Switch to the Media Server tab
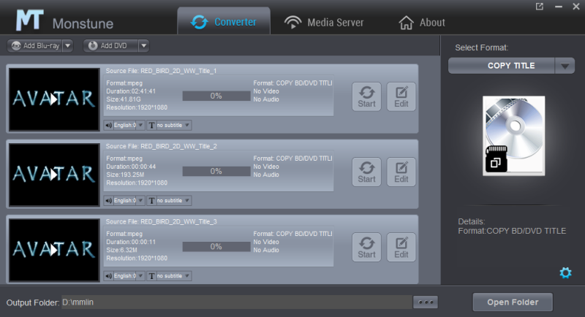This screenshot has width=585, height=317. (x=324, y=22)
